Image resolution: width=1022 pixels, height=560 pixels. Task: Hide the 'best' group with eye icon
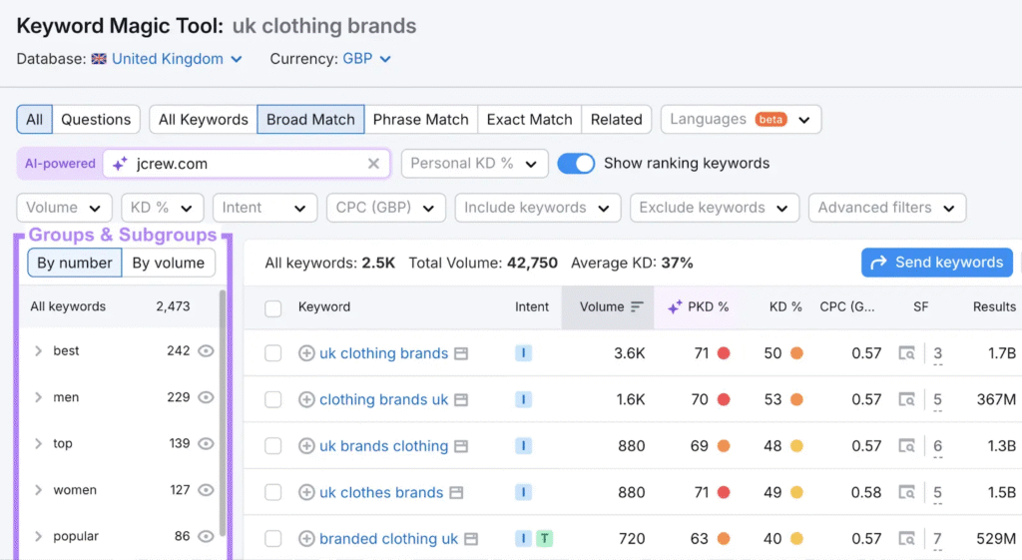click(206, 350)
